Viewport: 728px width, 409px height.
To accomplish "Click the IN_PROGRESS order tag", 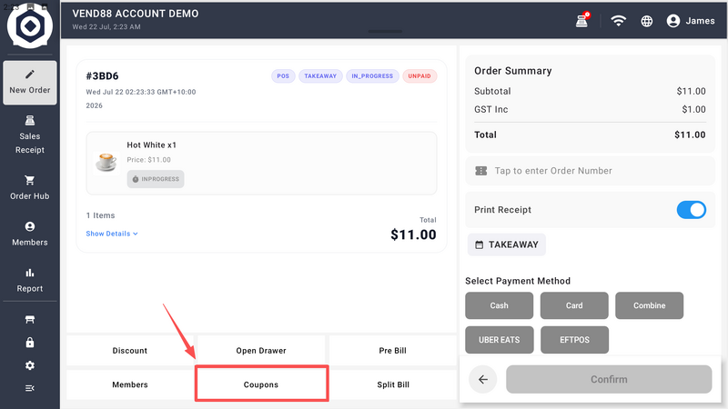I will (372, 76).
